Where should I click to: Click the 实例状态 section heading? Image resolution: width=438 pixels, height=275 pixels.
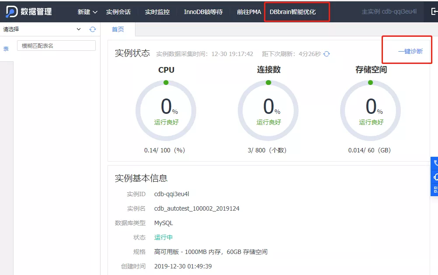tap(132, 53)
